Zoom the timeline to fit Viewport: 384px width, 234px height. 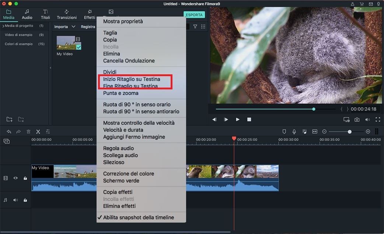[x=315, y=132]
